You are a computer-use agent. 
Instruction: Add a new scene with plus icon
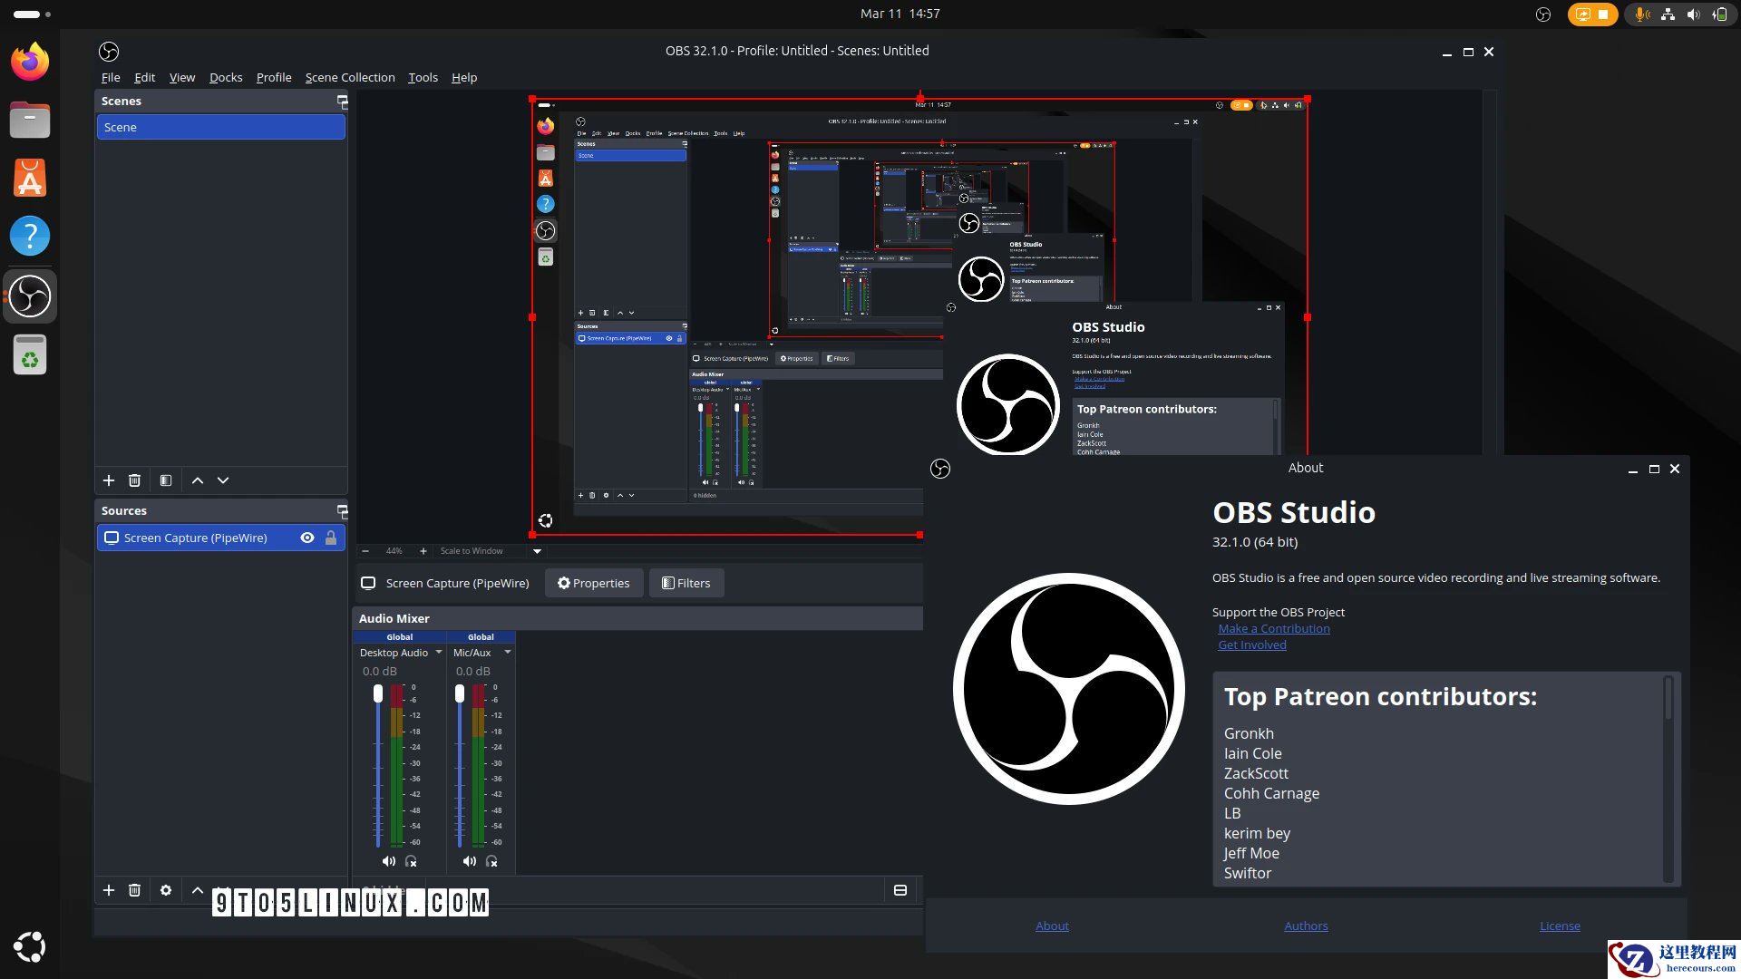[109, 480]
